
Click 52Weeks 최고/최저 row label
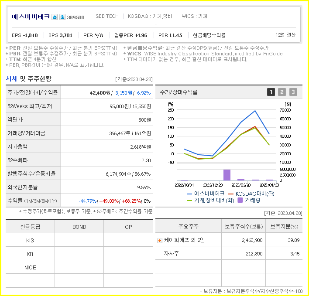point(30,106)
